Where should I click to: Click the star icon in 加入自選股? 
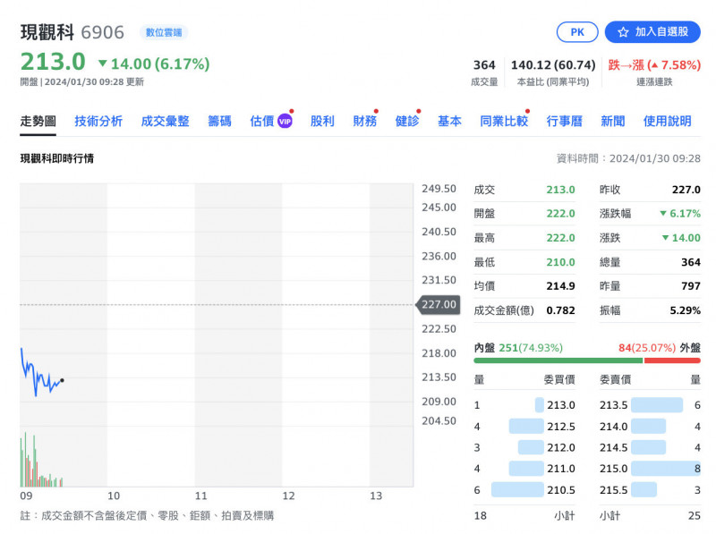click(623, 32)
